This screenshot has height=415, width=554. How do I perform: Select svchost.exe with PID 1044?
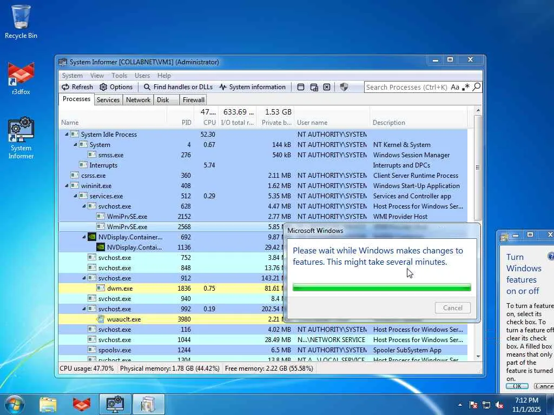(x=263, y=340)
